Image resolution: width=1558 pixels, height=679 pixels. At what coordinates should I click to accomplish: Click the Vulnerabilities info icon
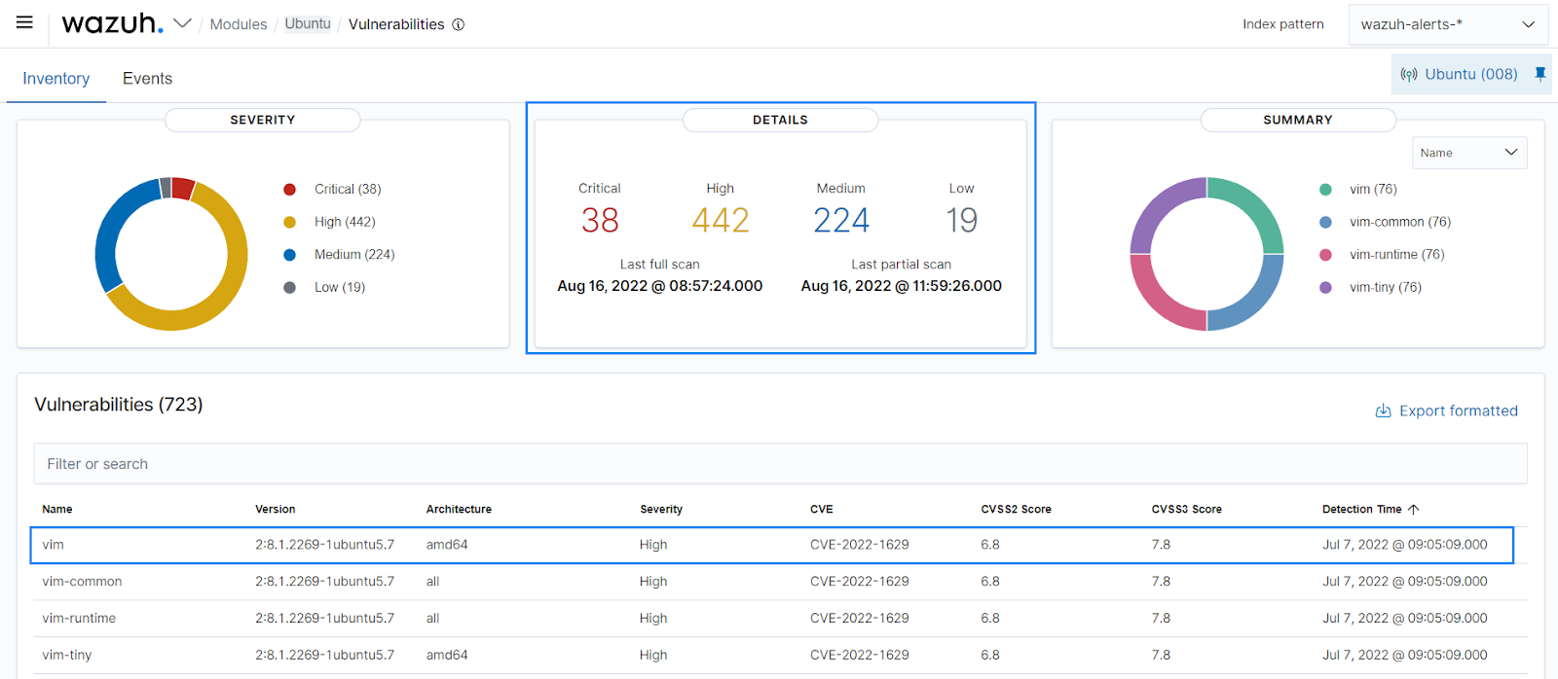(459, 24)
